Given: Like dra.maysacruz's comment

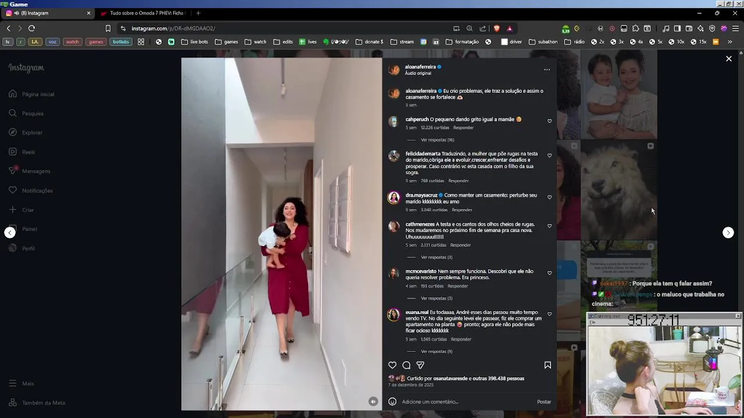Looking at the screenshot, I should 549,197.
